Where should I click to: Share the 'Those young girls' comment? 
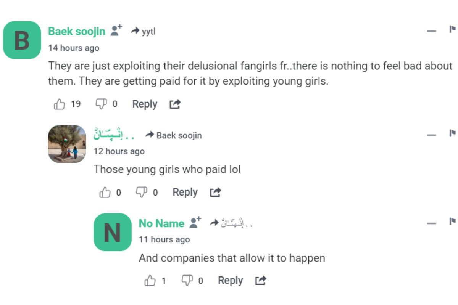215,193
